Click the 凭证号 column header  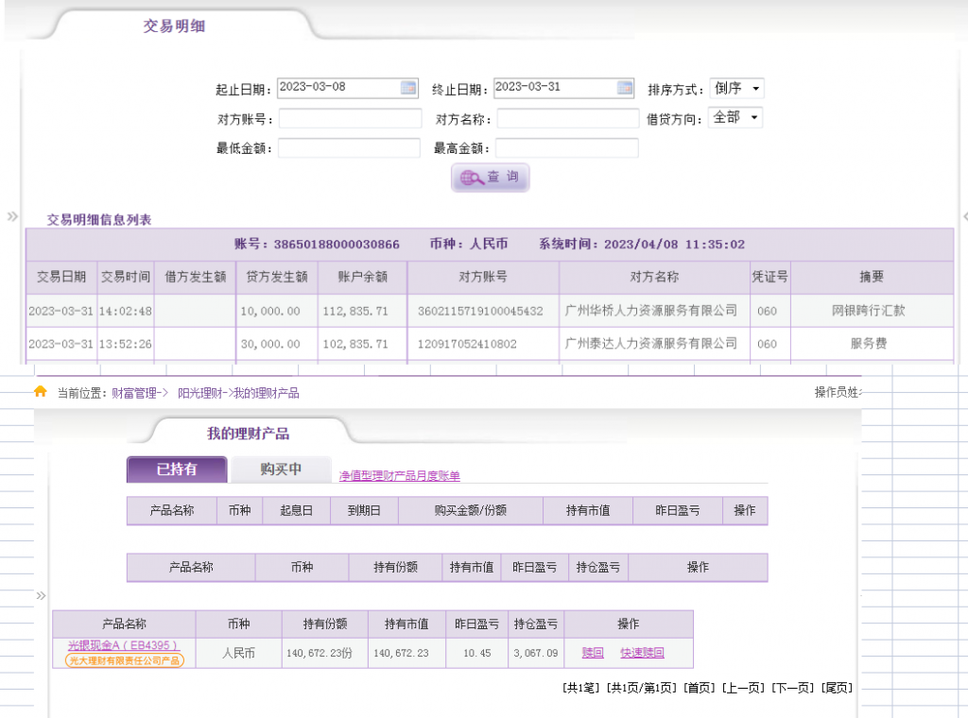coord(769,277)
